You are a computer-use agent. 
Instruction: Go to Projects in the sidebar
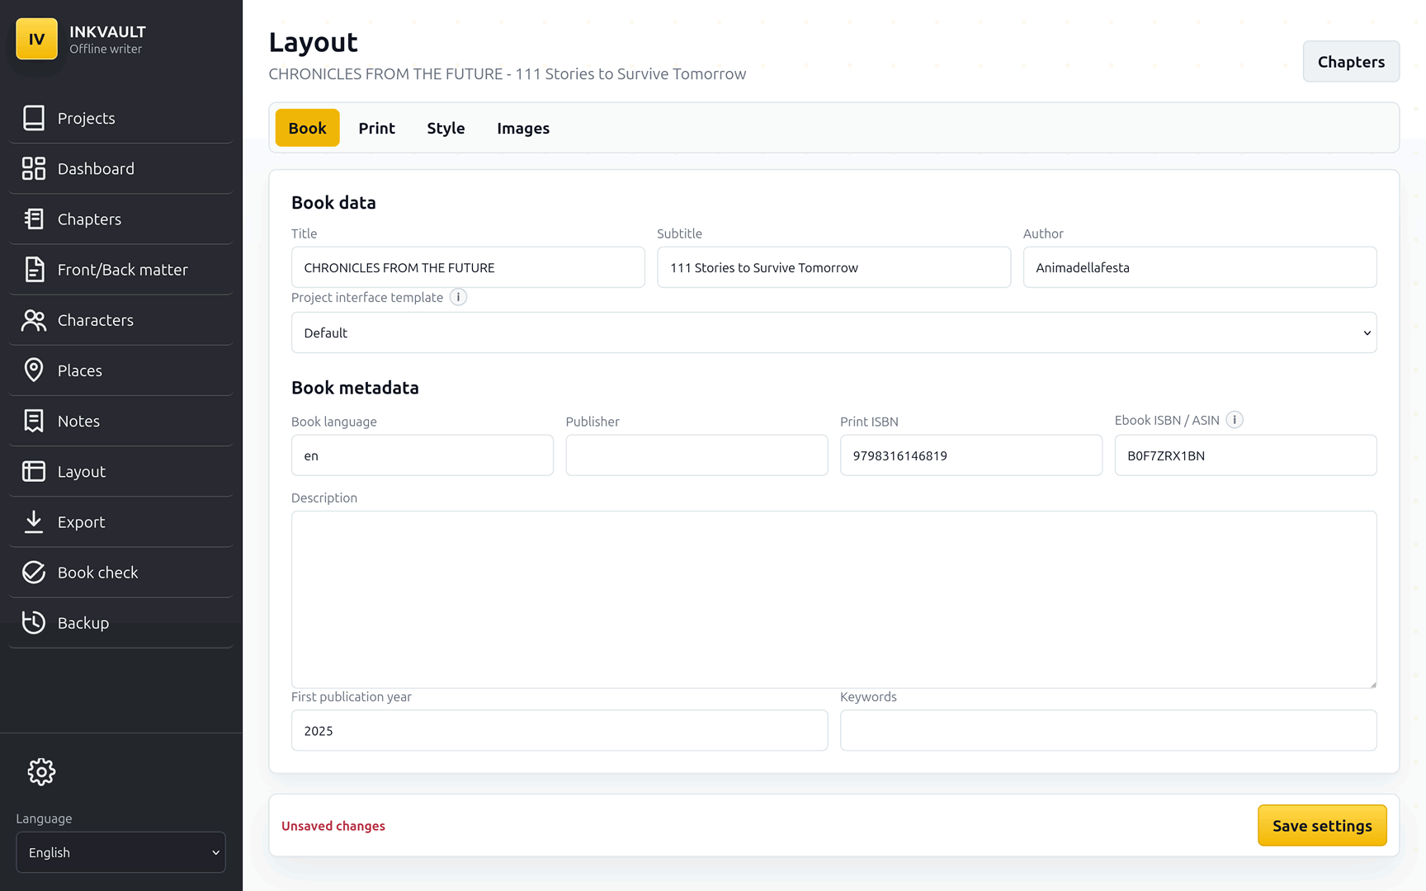pyautogui.click(x=120, y=118)
